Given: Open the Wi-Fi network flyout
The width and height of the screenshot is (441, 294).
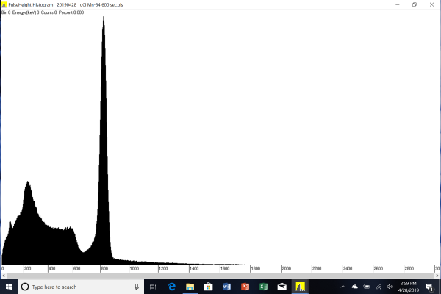Looking at the screenshot, I should pyautogui.click(x=377, y=286).
